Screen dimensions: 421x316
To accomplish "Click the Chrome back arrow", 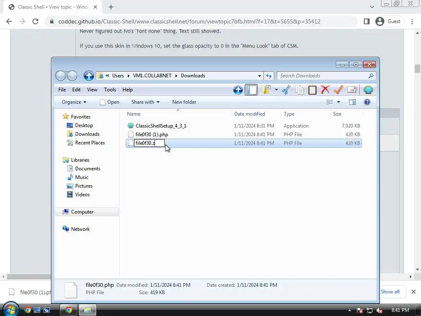I will pyautogui.click(x=9, y=21).
